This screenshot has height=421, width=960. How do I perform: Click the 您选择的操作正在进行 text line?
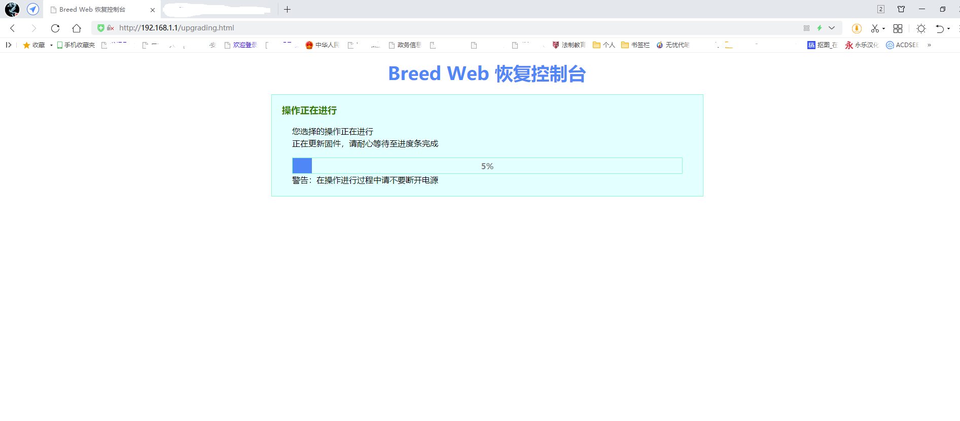pyautogui.click(x=333, y=132)
